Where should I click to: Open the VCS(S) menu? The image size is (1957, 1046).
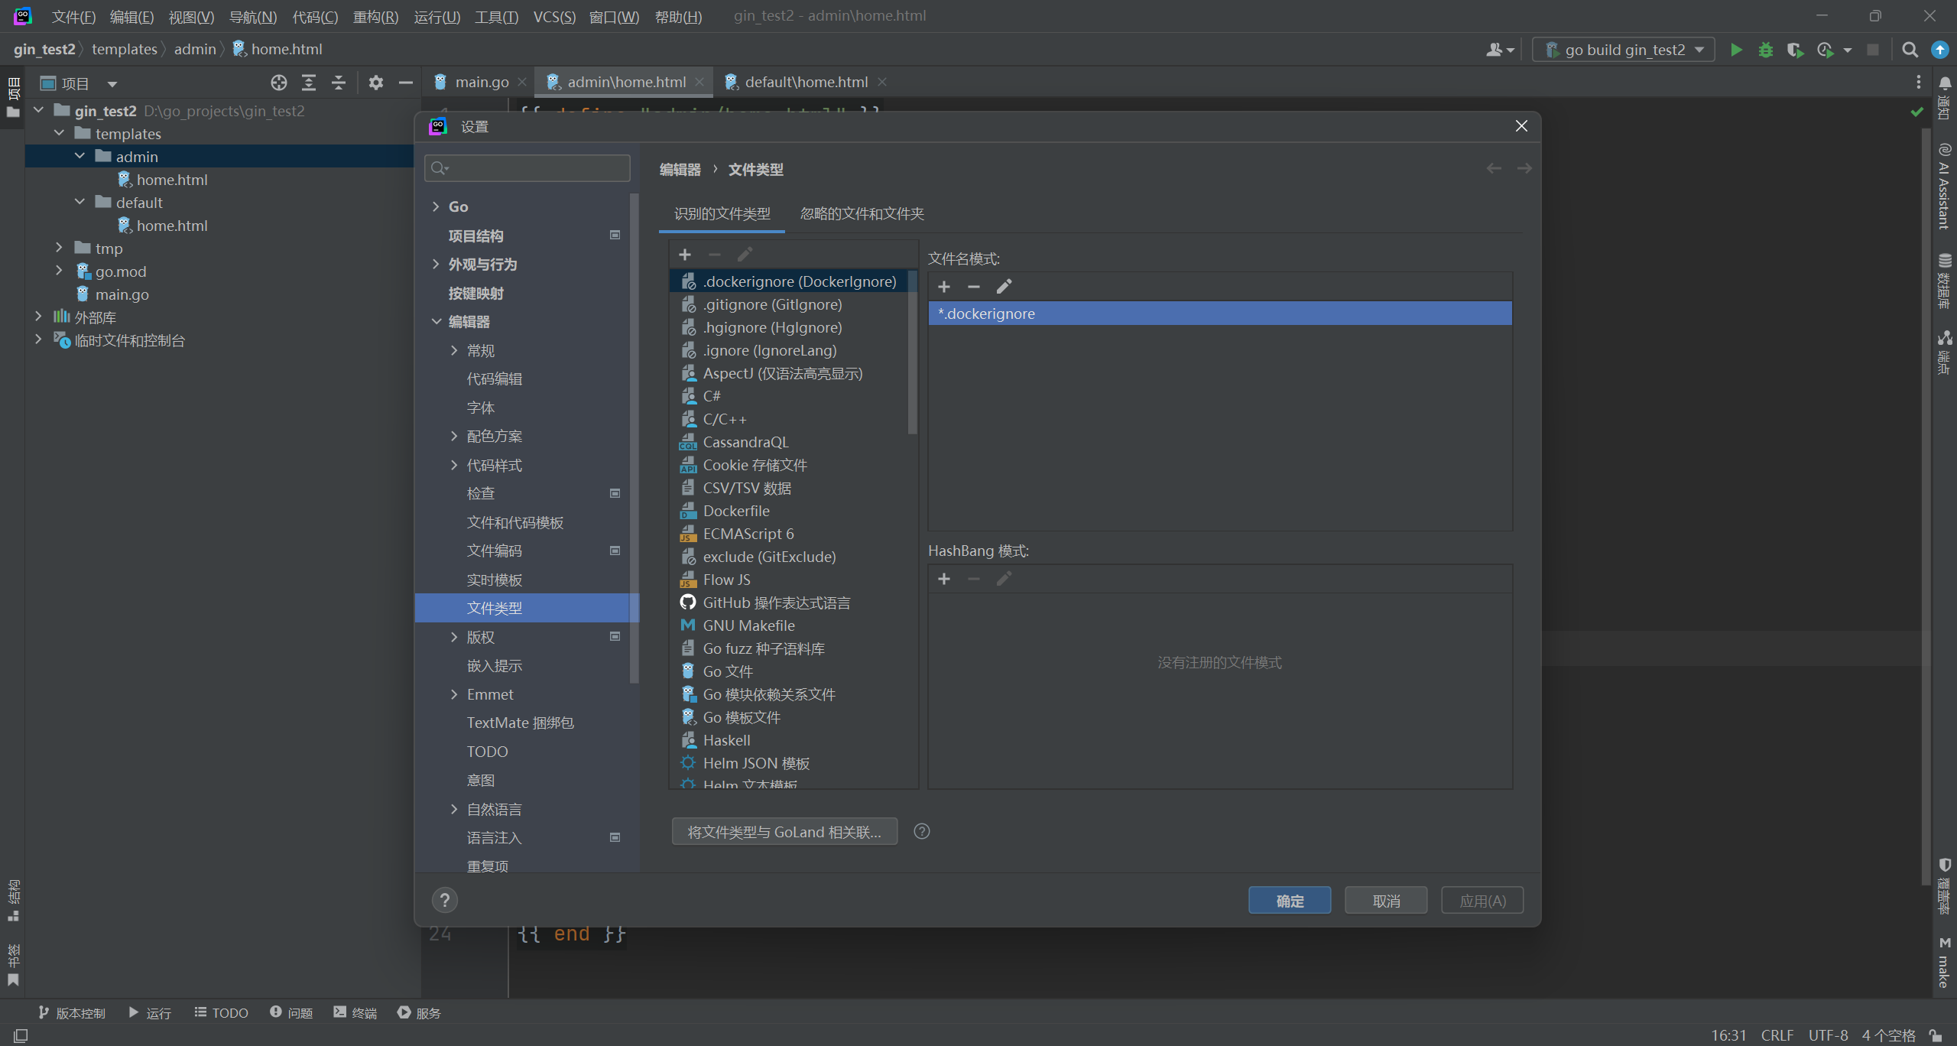554,16
